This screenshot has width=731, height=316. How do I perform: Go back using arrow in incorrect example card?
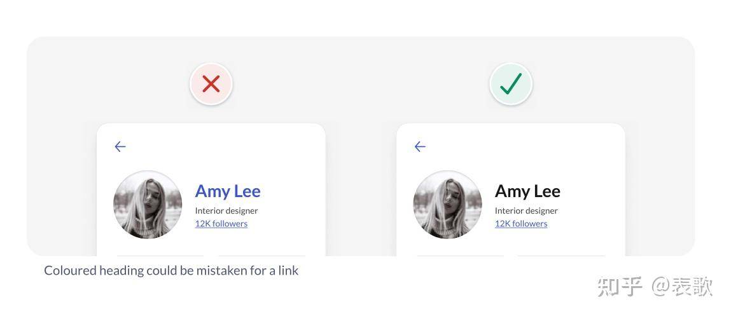point(120,147)
